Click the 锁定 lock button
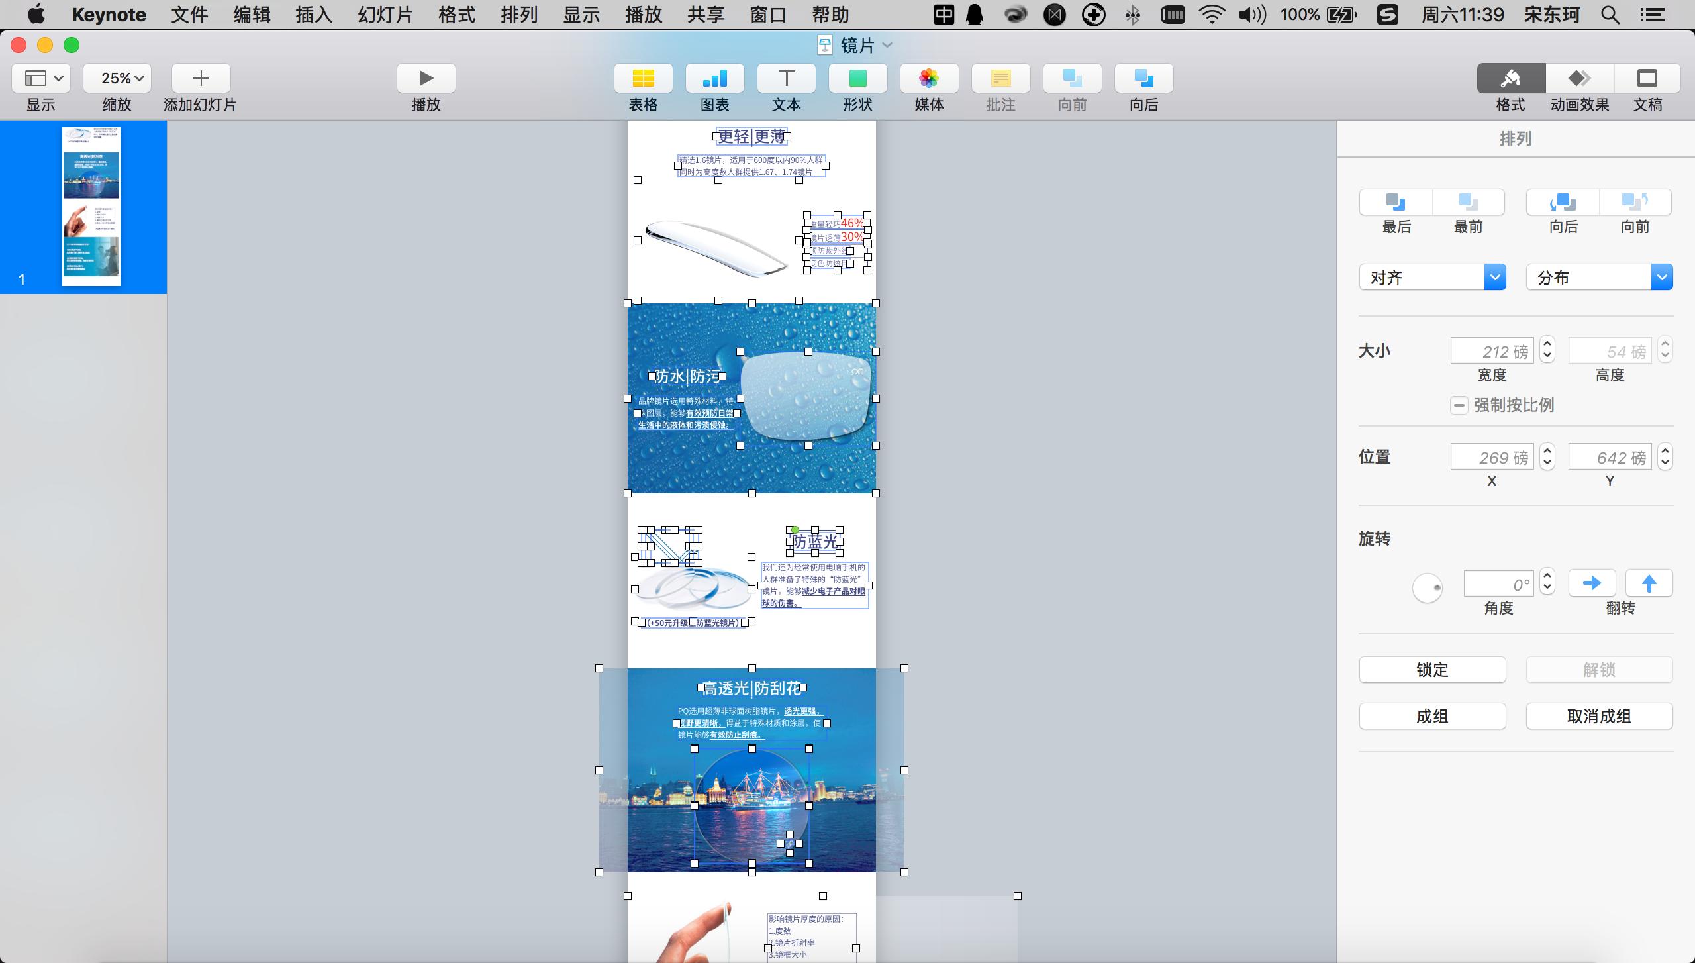Screen dimensions: 1695x963 pos(1432,670)
